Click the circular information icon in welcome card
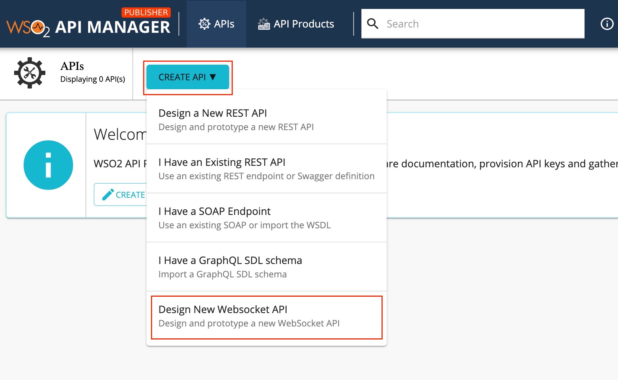Screen dimensions: 618x380 point(48,165)
